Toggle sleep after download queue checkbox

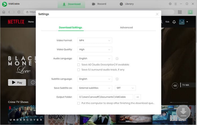coord(79,103)
